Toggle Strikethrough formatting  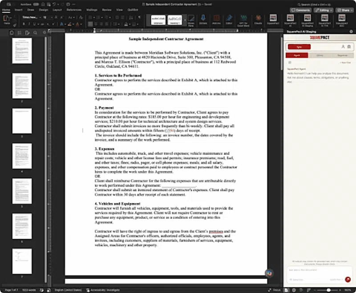point(42,24)
